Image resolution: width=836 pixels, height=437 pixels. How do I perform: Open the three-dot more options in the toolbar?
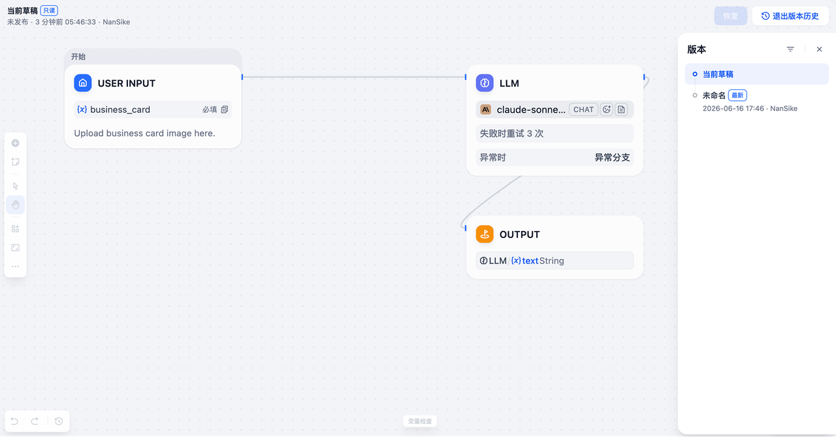(16, 266)
